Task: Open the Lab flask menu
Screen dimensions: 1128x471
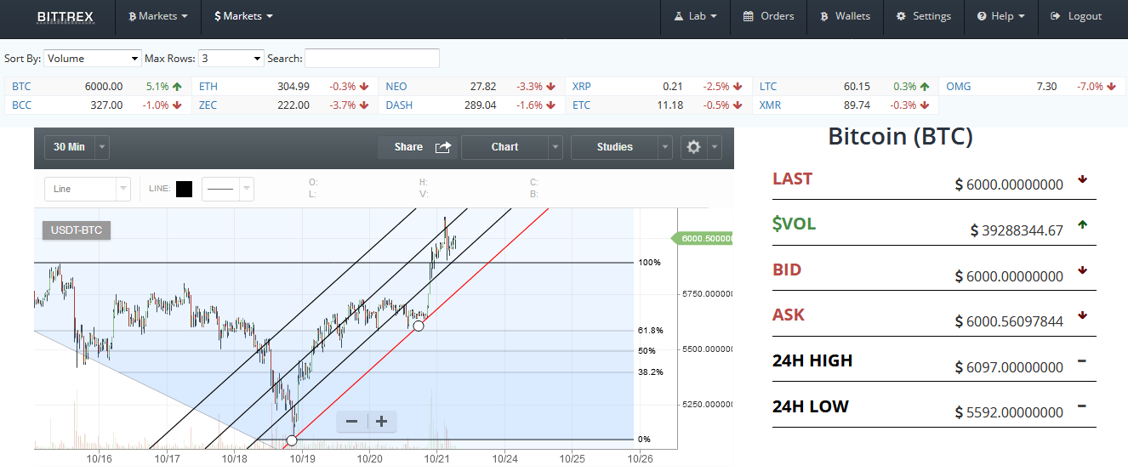Action: tap(695, 16)
